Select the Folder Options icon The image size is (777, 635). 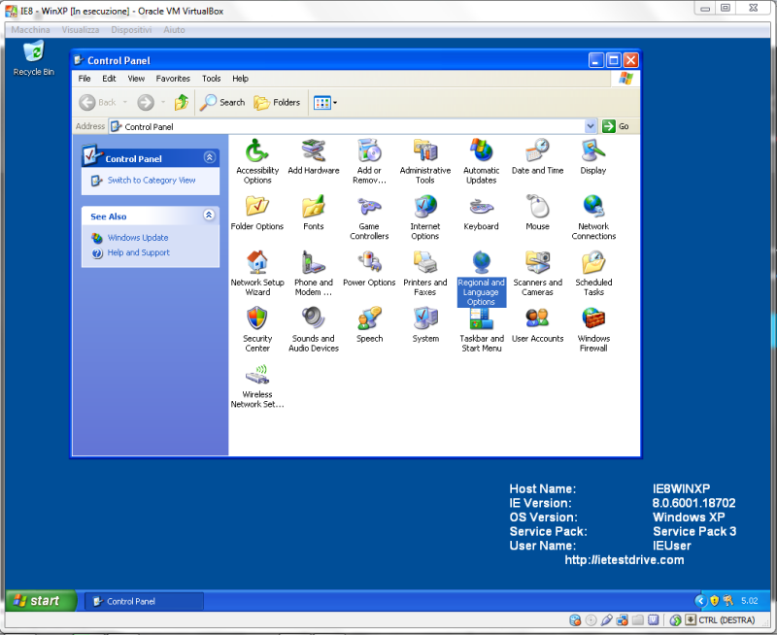257,213
